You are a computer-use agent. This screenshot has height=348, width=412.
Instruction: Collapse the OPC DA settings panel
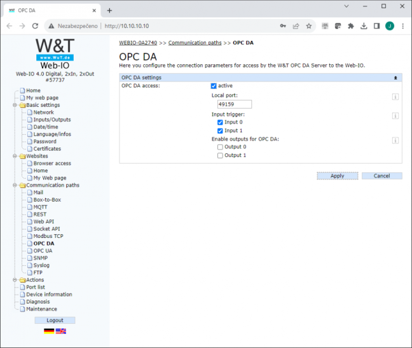[x=395, y=78]
